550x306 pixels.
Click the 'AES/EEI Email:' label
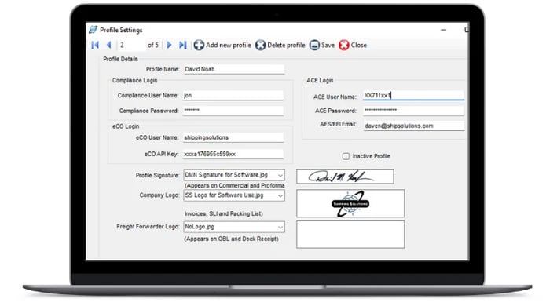(x=338, y=124)
